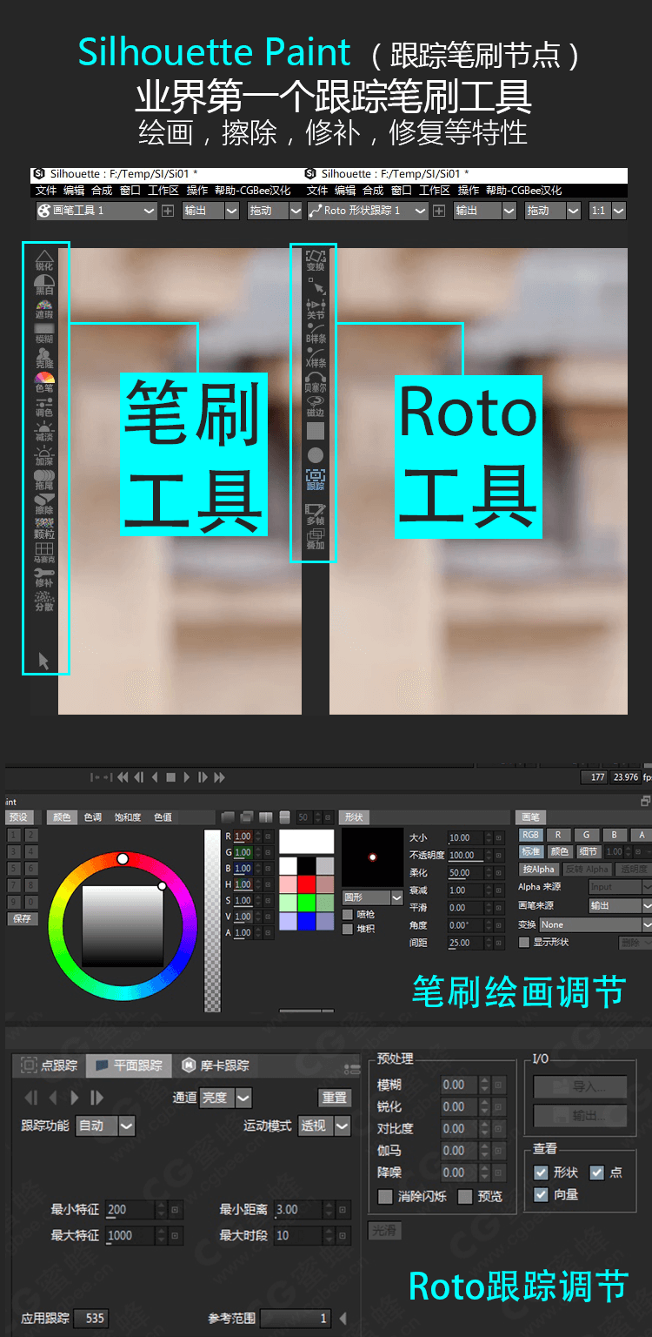This screenshot has height=1337, width=652.
Task: Select the 模糊 blur brush tool
Action: tap(43, 333)
